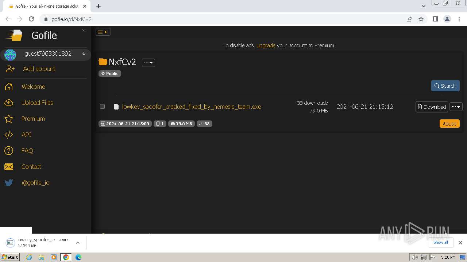The height and width of the screenshot is (262, 467).
Task: Click the NxfCv2 folder icon
Action: coord(103,62)
